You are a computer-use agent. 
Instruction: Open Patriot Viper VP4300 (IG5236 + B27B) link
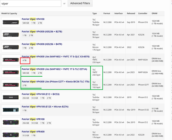42,32
